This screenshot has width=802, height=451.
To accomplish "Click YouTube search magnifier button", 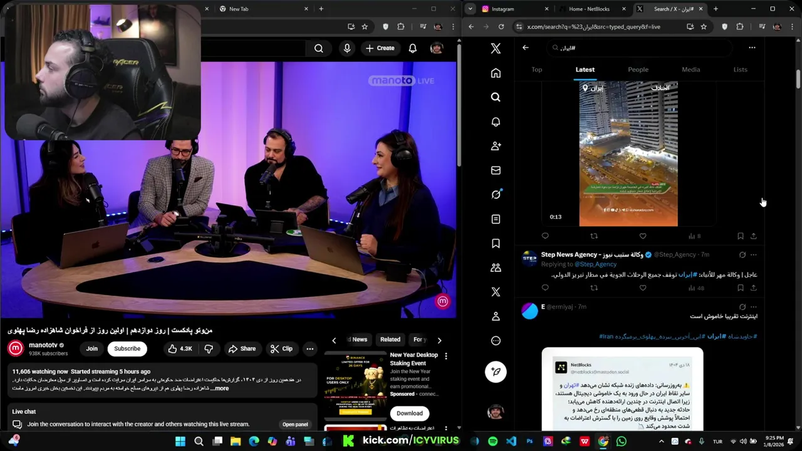I will pyautogui.click(x=318, y=48).
